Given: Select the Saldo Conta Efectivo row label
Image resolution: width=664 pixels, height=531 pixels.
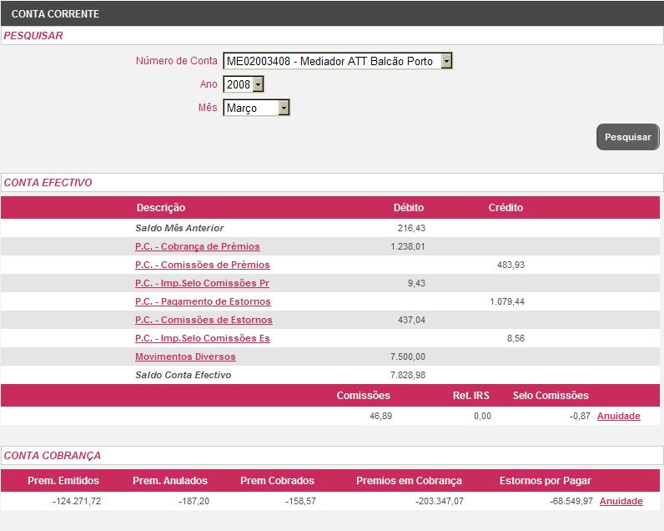Looking at the screenshot, I should point(183,375).
